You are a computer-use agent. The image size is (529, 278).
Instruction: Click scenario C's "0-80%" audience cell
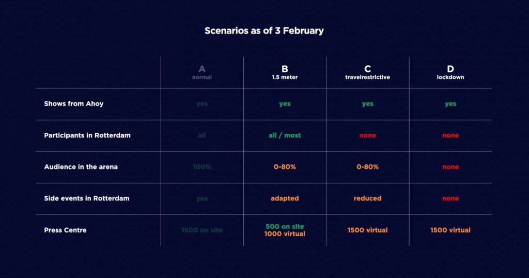367,167
